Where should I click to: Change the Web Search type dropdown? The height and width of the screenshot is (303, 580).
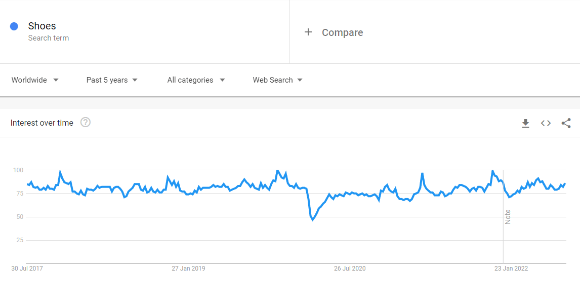pos(277,80)
